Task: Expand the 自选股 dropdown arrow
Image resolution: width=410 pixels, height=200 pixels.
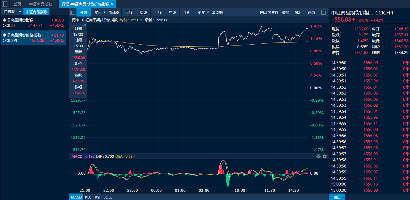Action: click(x=20, y=12)
